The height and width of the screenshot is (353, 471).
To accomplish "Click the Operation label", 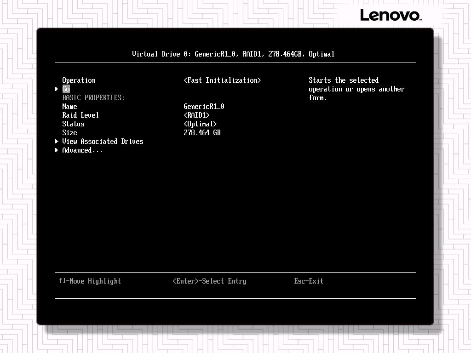I will pos(79,80).
